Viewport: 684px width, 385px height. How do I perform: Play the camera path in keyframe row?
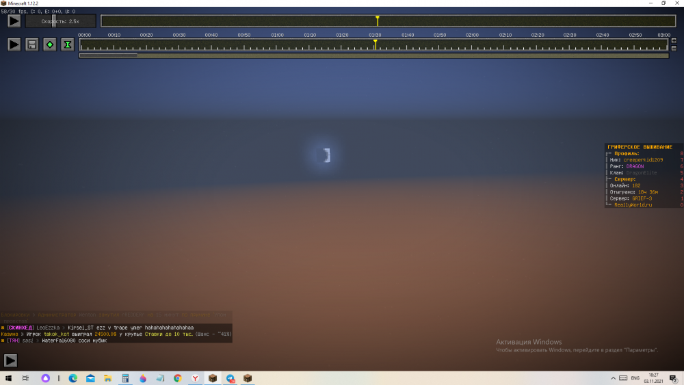click(14, 44)
